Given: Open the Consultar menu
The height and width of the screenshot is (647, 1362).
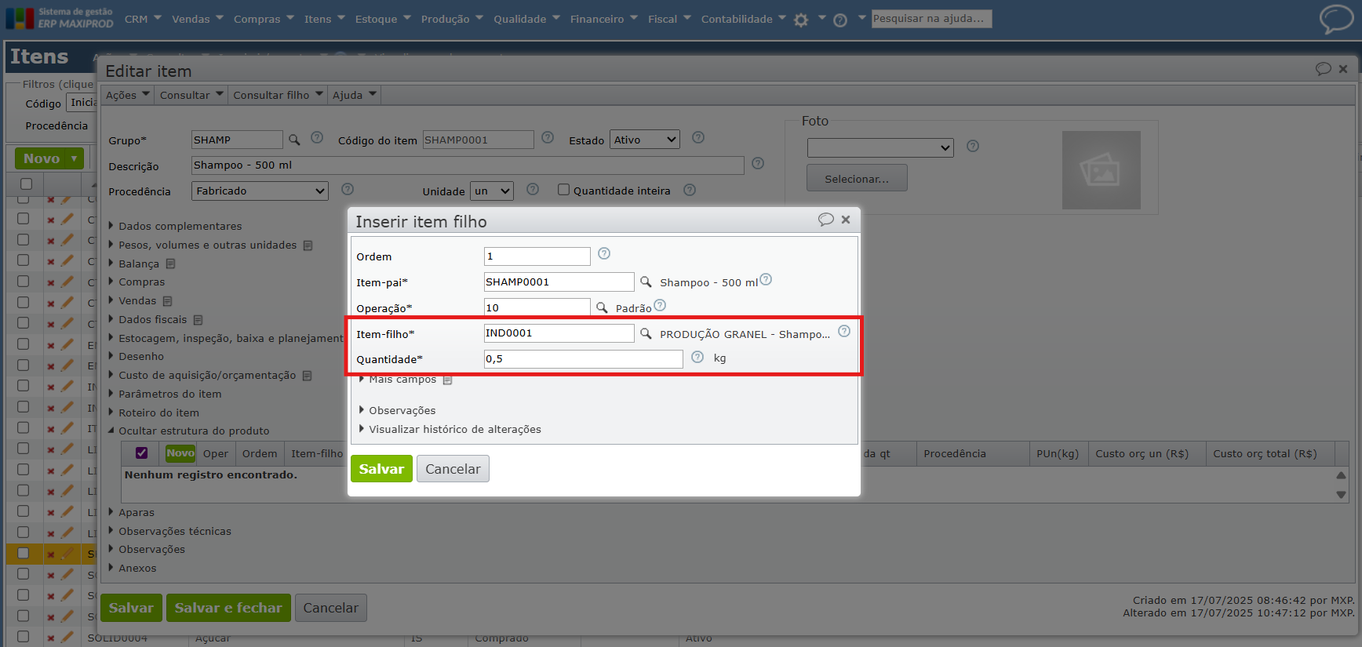Looking at the screenshot, I should (x=191, y=95).
